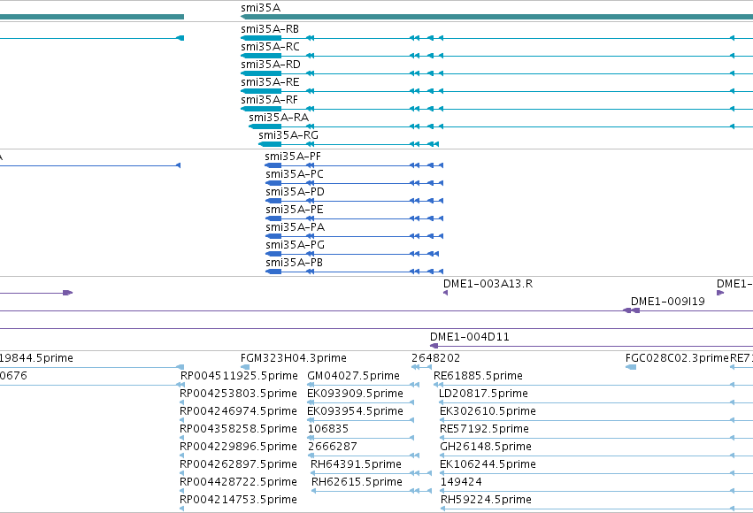
Task: Select EST EK302610.5prime
Action: 488,412
